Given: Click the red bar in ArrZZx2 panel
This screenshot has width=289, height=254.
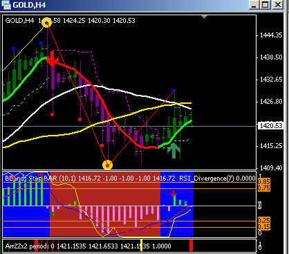Looking at the screenshot, I should click(191, 246).
